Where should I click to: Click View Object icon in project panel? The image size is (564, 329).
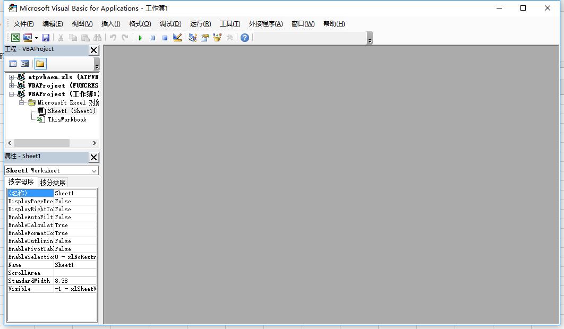[x=25, y=64]
